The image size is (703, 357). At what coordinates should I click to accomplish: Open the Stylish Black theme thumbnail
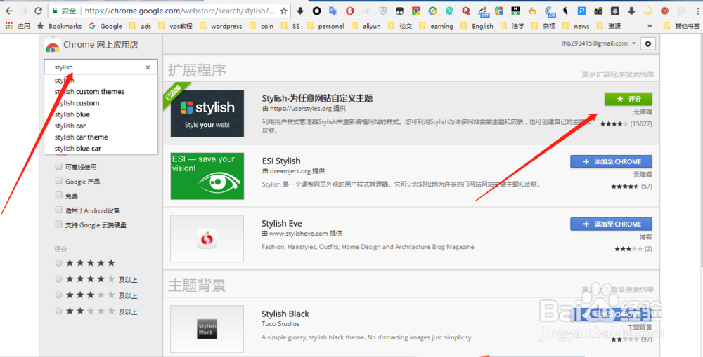(207, 329)
